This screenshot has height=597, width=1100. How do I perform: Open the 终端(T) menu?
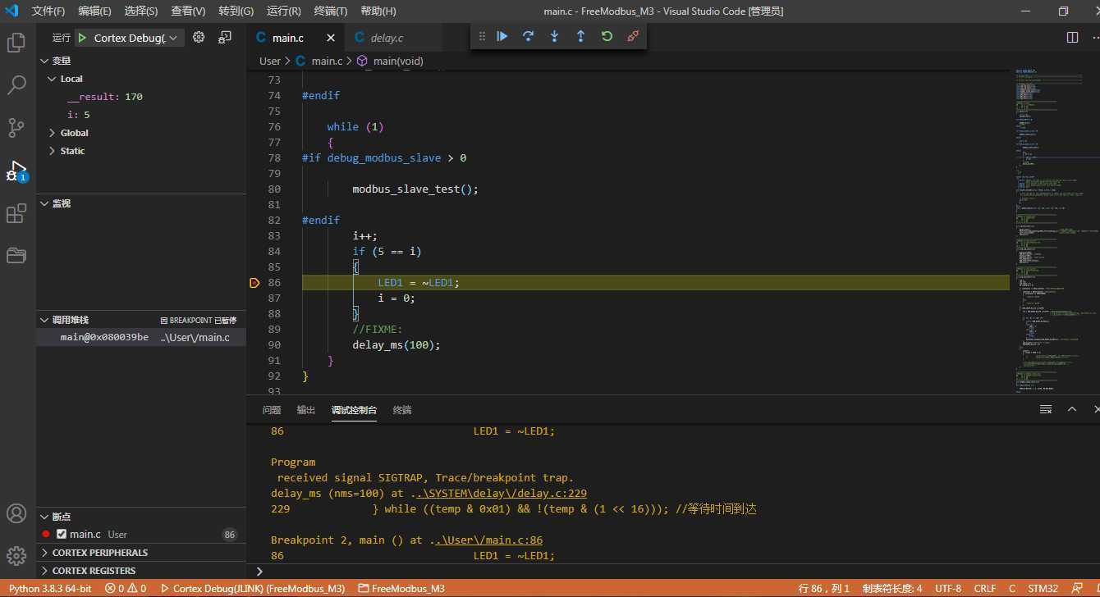331,11
